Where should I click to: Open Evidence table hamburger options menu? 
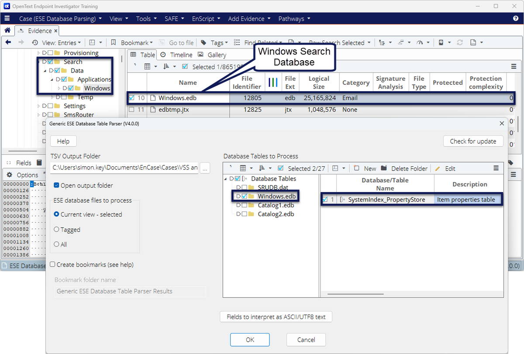point(514,66)
